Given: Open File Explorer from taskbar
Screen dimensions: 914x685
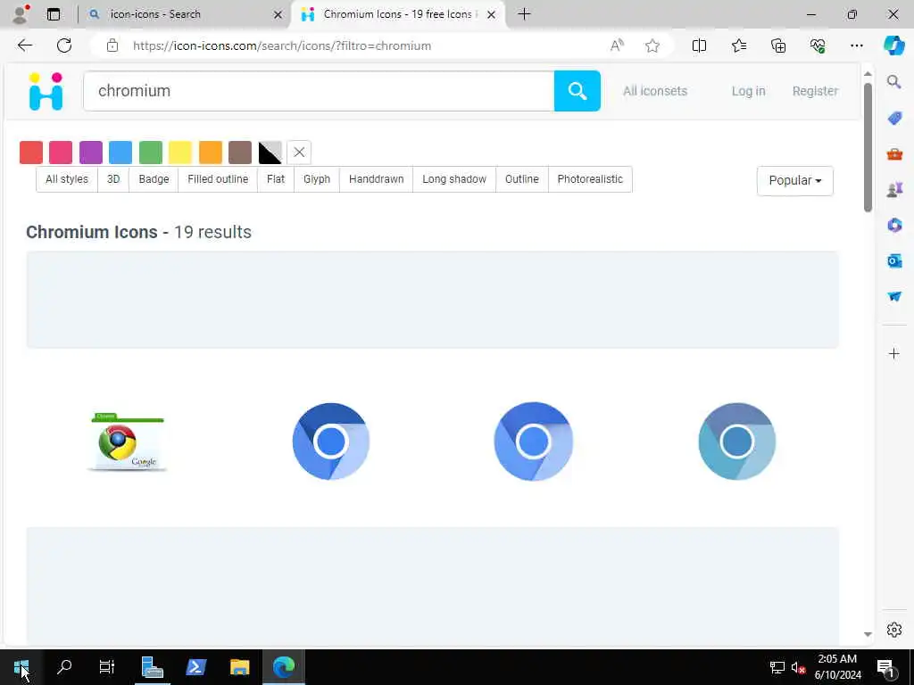Looking at the screenshot, I should point(239,667).
